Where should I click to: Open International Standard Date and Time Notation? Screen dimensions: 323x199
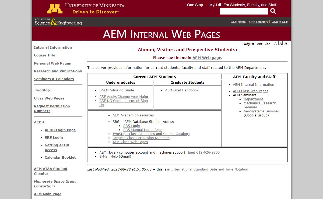click(210, 169)
